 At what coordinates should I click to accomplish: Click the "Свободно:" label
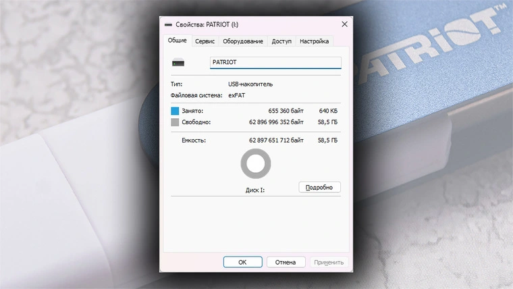click(x=196, y=122)
